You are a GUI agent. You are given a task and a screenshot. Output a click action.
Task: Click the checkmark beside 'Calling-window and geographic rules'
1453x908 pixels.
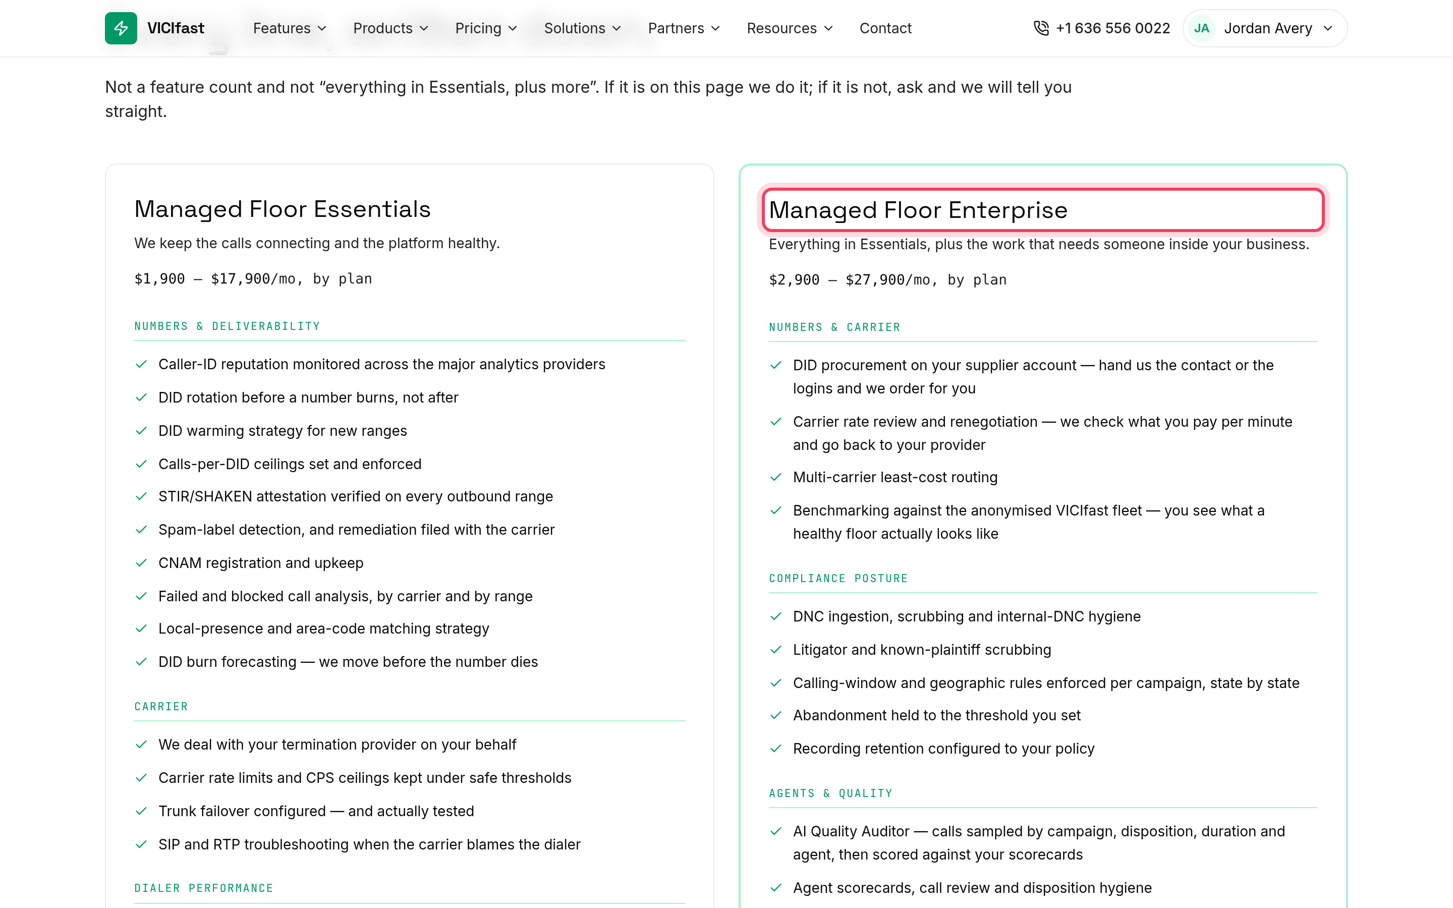pyautogui.click(x=776, y=684)
